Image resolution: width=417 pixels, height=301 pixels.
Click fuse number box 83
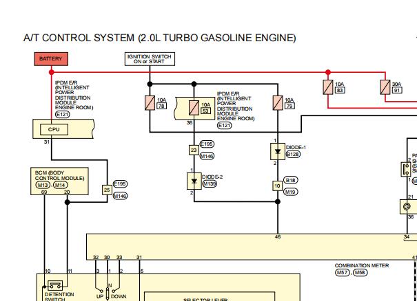click(x=340, y=90)
